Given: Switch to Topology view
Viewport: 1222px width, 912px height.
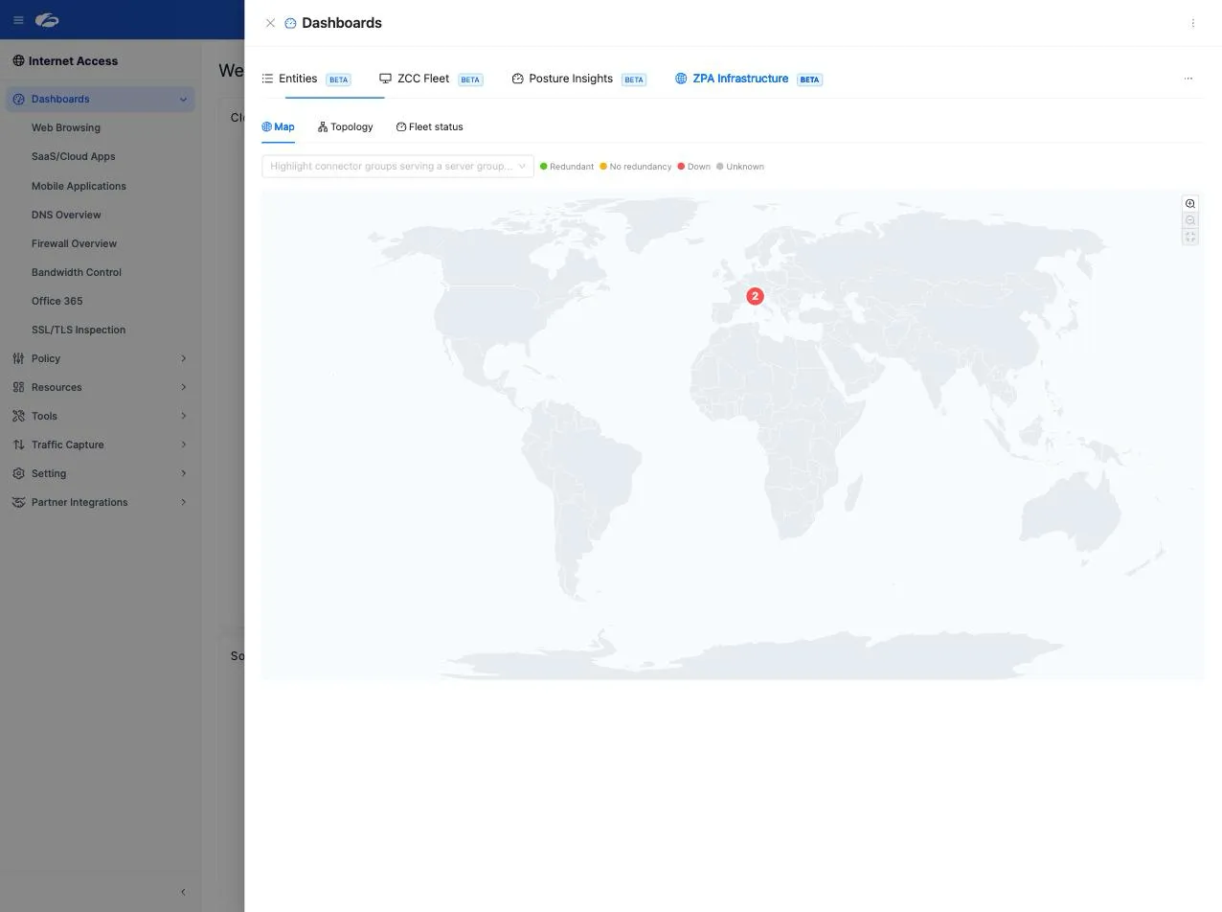Looking at the screenshot, I should [x=345, y=126].
